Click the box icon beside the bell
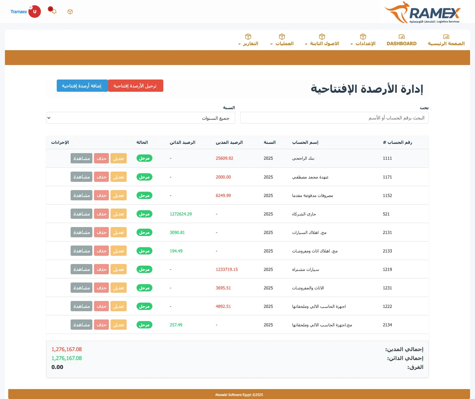 click(70, 12)
